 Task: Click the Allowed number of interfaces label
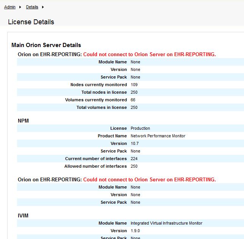coord(95,166)
